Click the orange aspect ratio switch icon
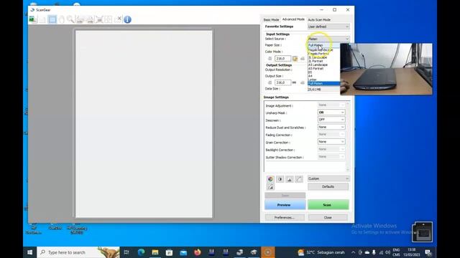This screenshot has height=258, width=460. point(295,59)
